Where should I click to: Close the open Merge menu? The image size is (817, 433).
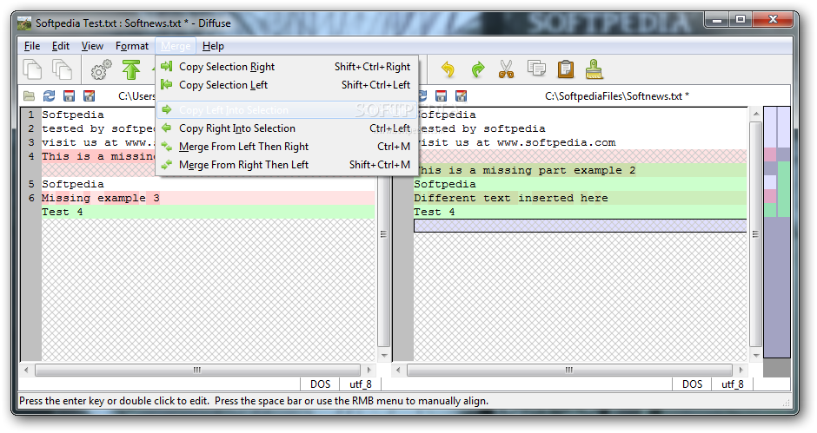(x=176, y=46)
